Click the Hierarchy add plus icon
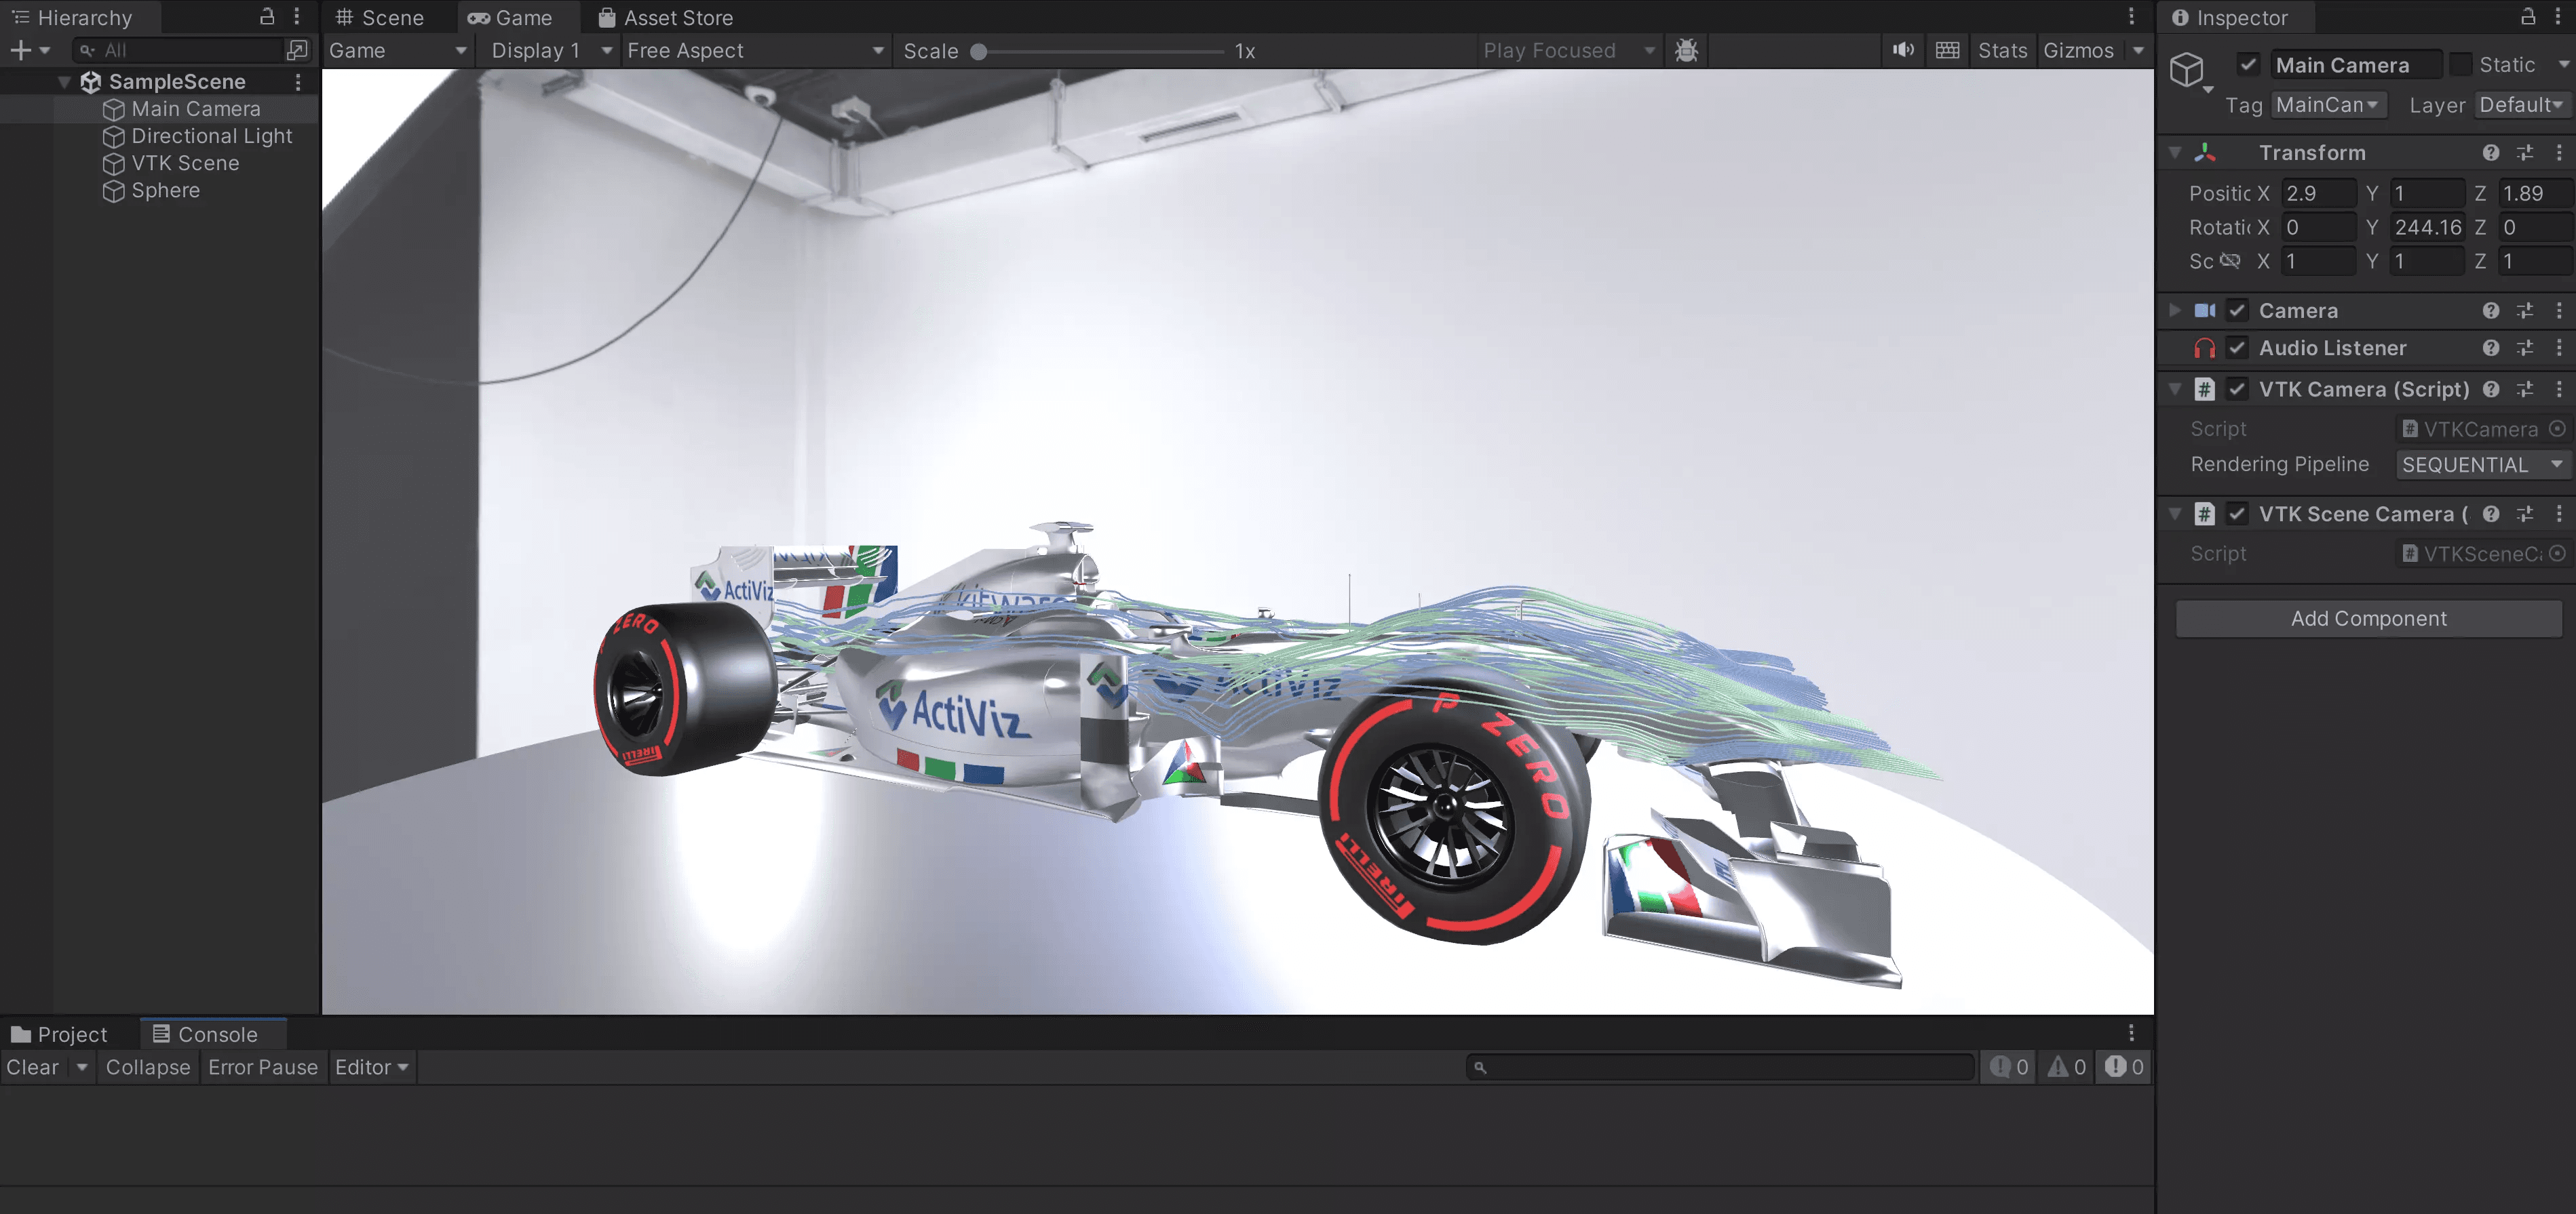Image resolution: width=2576 pixels, height=1214 pixels. click(20, 50)
